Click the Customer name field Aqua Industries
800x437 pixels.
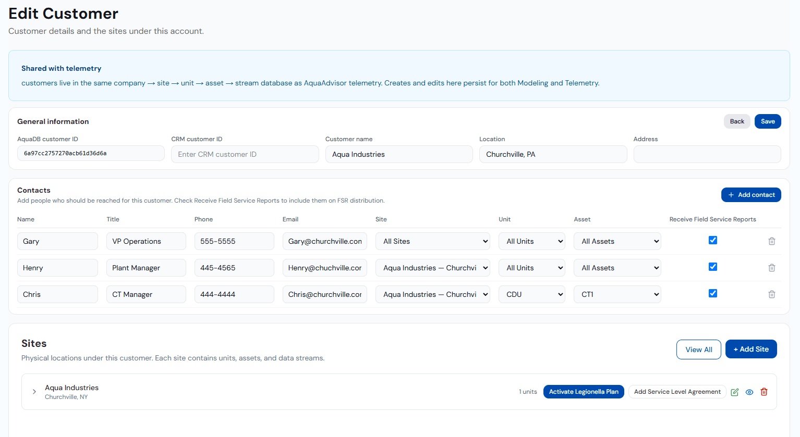tap(399, 154)
